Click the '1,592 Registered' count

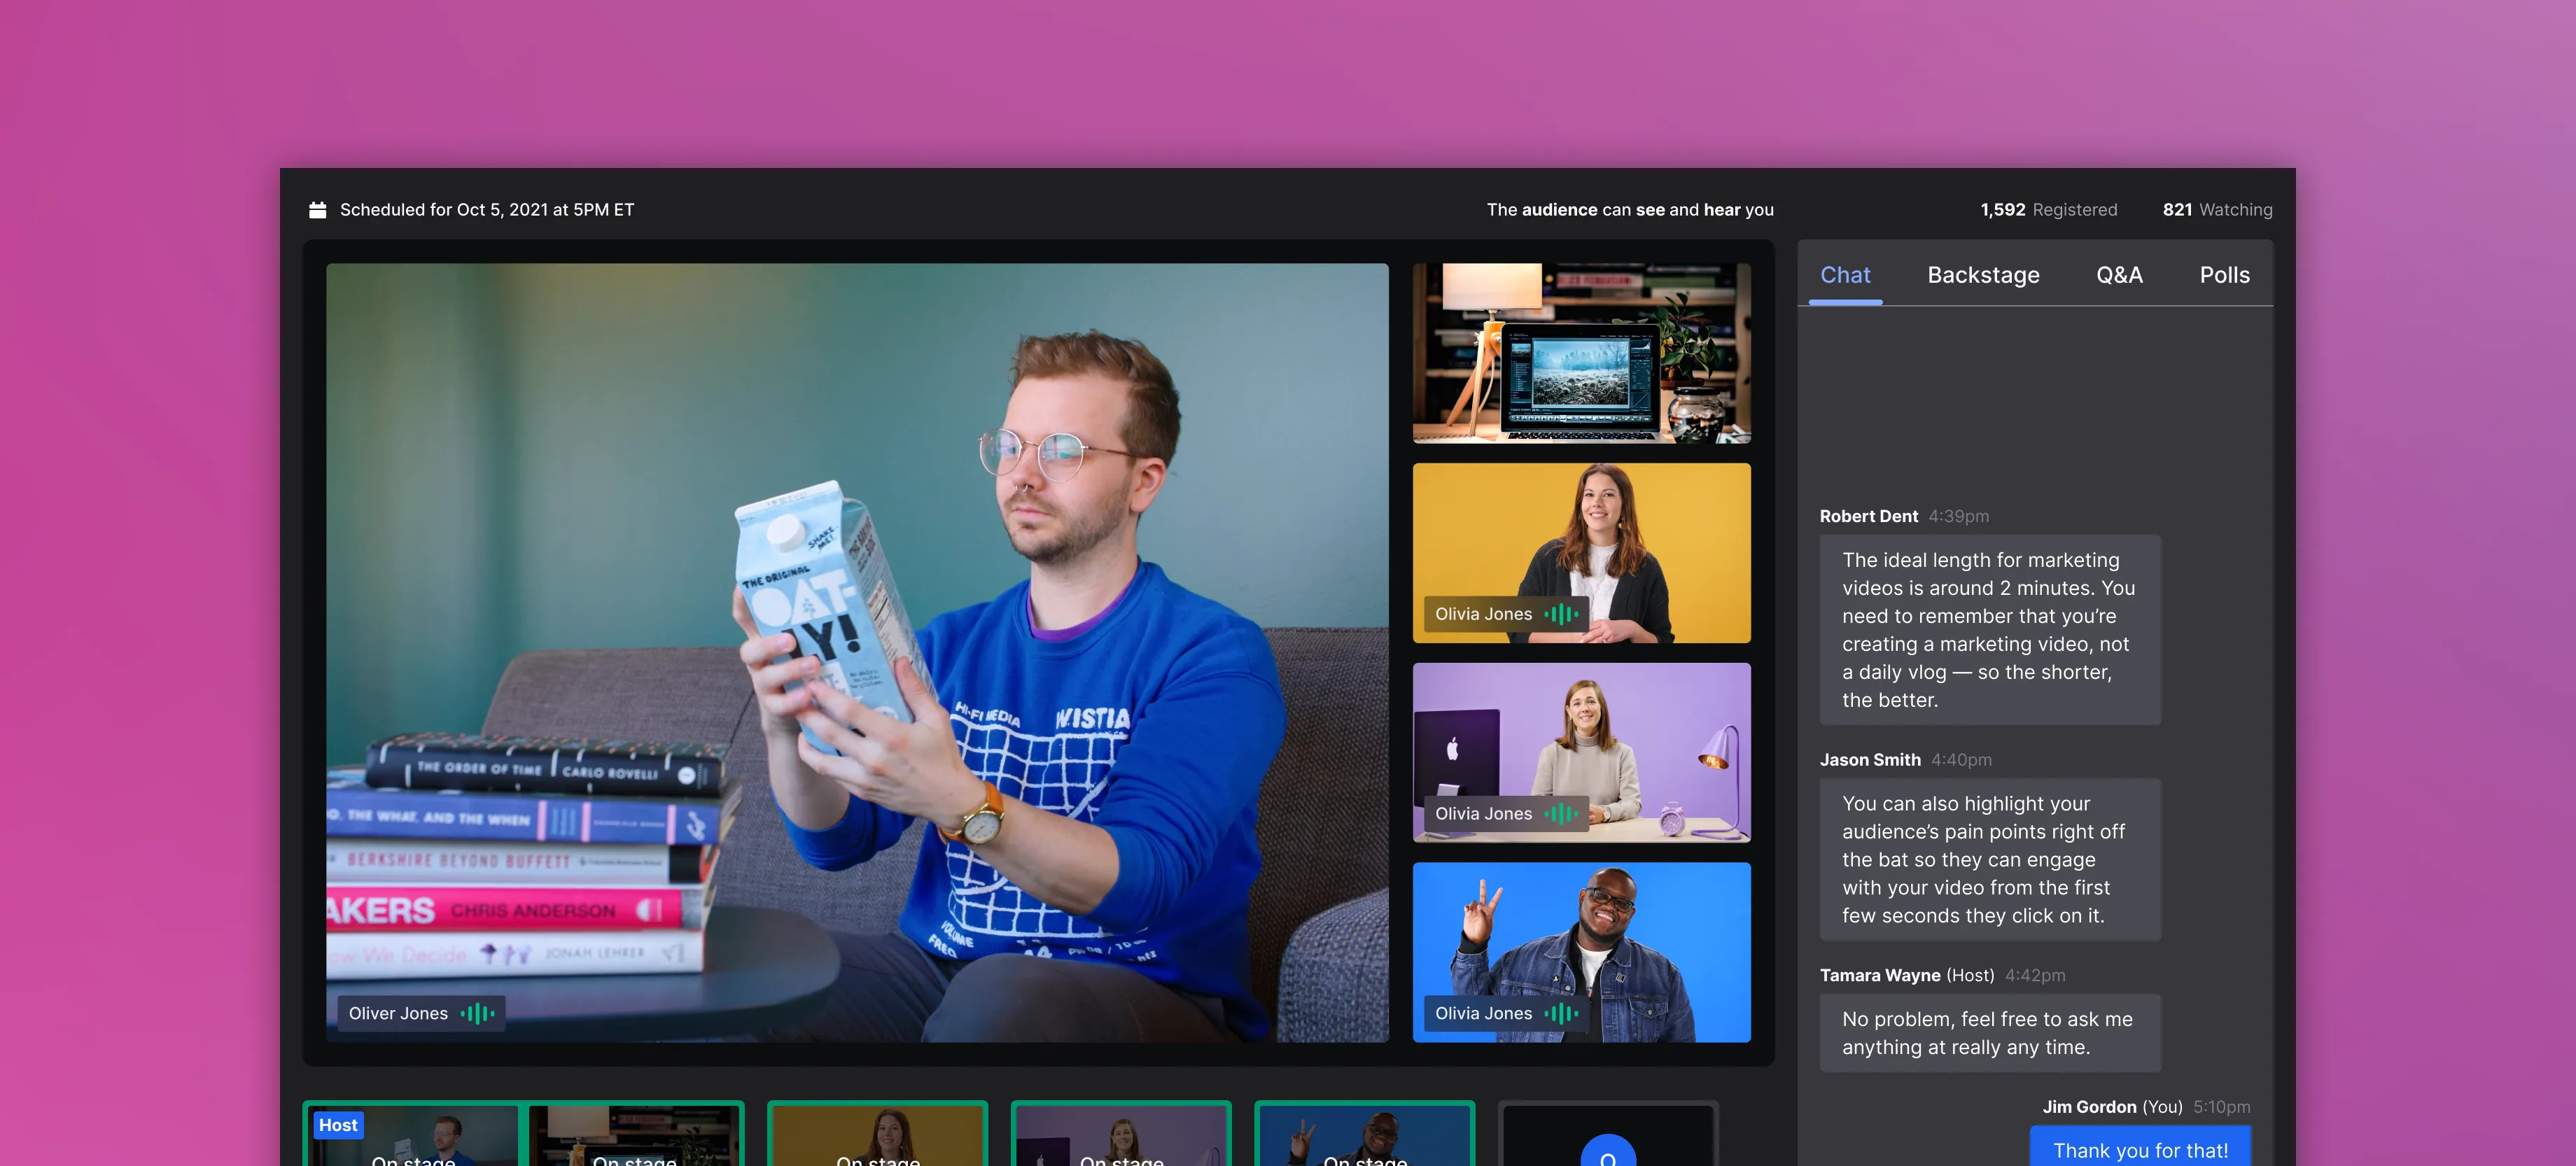pyautogui.click(x=2049, y=210)
